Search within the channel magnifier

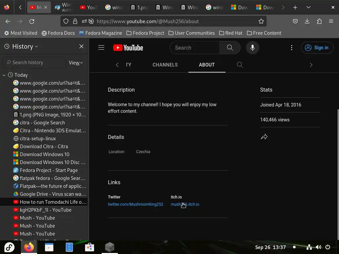[x=240, y=65]
